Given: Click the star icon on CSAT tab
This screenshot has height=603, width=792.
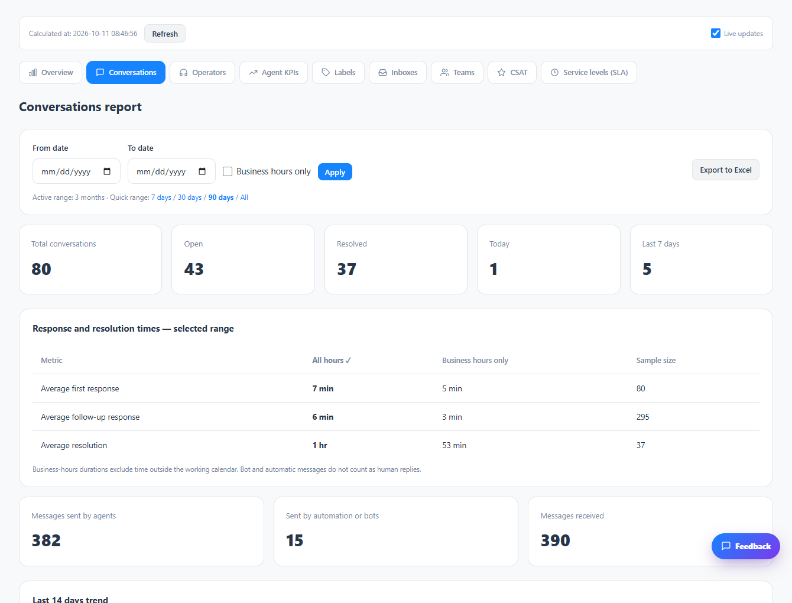Looking at the screenshot, I should (502, 73).
